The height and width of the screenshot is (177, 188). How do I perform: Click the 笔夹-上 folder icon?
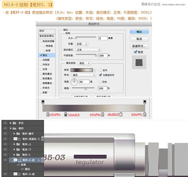18,144
